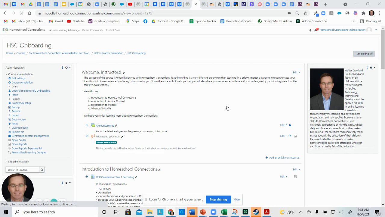Click Add an activity or resource
Viewport: 385px width, 217px height.
tap(282, 158)
